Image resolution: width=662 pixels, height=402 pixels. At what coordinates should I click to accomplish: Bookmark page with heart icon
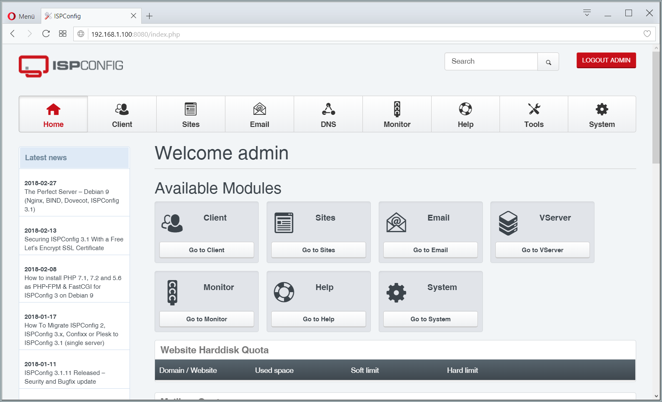pos(647,34)
